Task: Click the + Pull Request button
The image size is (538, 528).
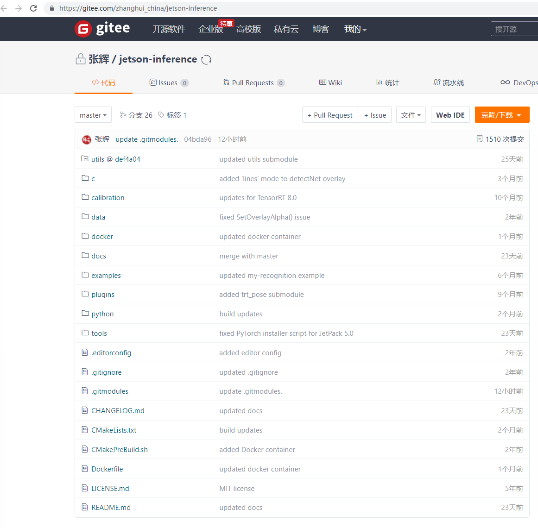Action: 330,115
